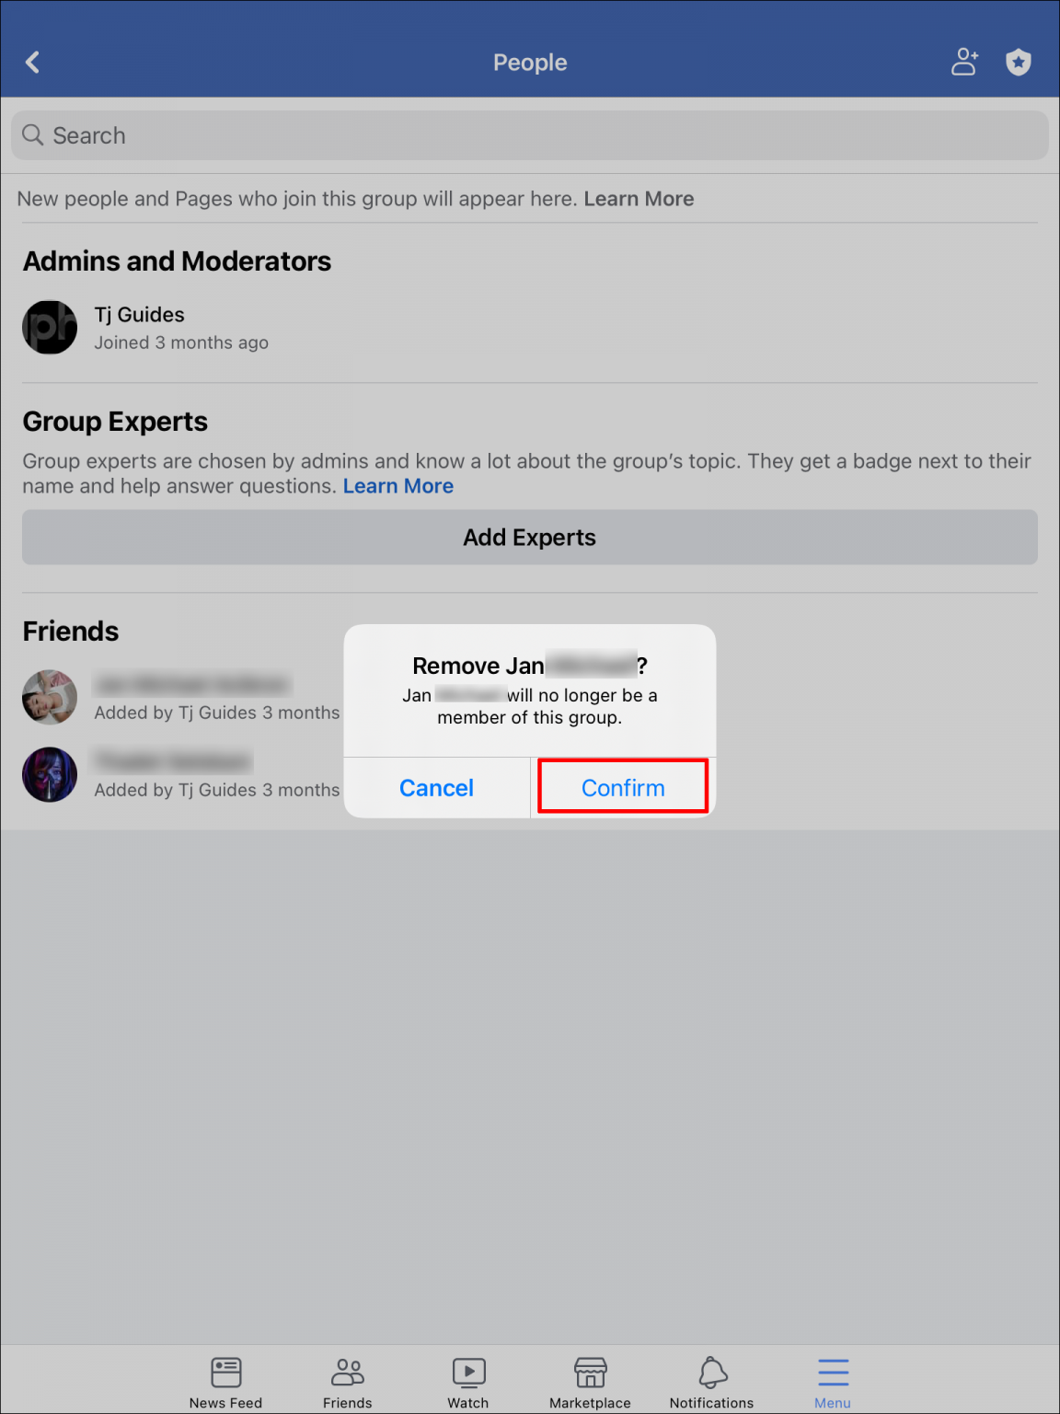Open Marketplace from the bottom bar
1060x1414 pixels.
pos(590,1376)
